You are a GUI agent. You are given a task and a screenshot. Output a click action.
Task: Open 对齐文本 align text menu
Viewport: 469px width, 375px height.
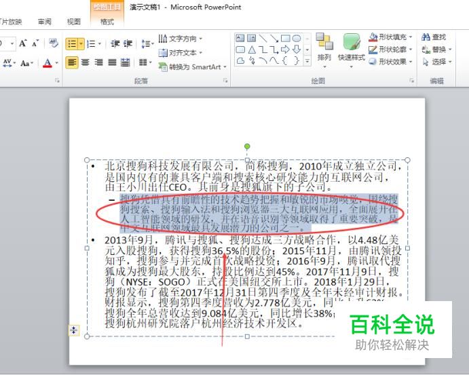(x=181, y=53)
